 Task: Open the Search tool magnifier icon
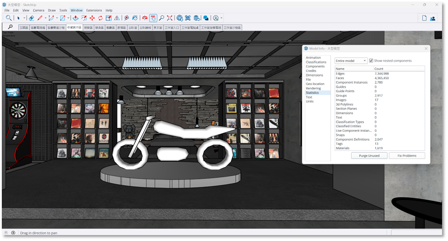pos(11,27)
